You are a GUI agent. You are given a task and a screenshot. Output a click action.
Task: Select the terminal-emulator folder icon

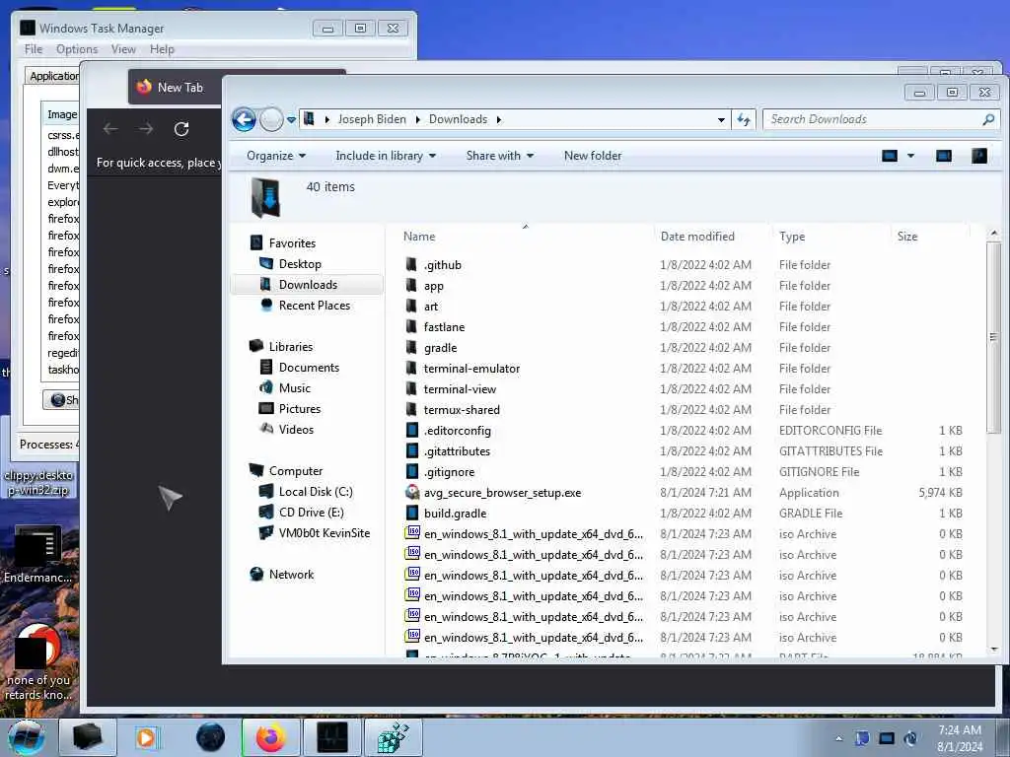(x=411, y=369)
